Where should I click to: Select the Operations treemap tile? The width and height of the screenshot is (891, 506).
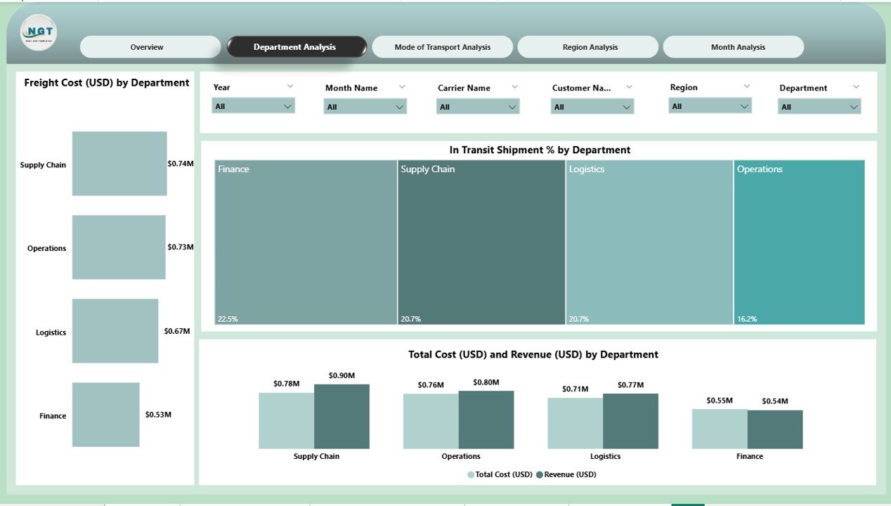(x=798, y=242)
